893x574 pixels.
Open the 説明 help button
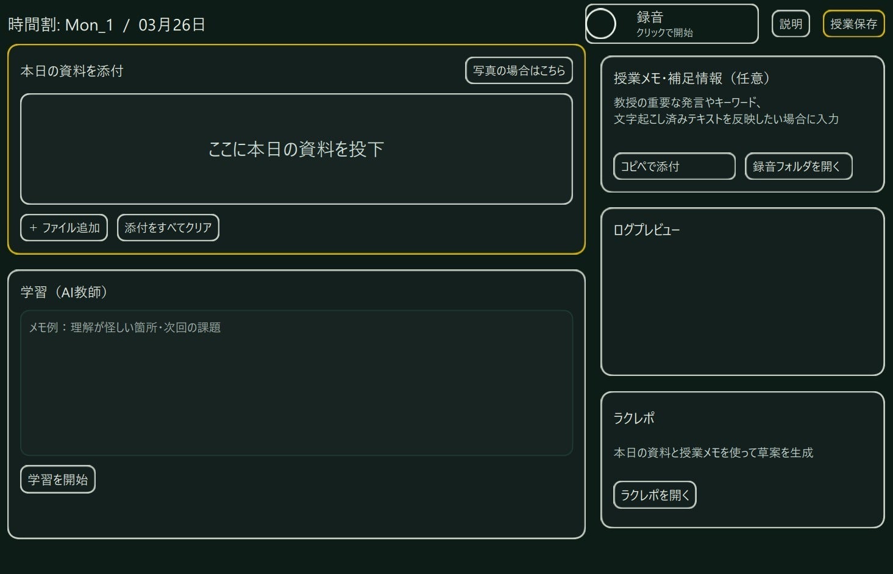(x=791, y=24)
